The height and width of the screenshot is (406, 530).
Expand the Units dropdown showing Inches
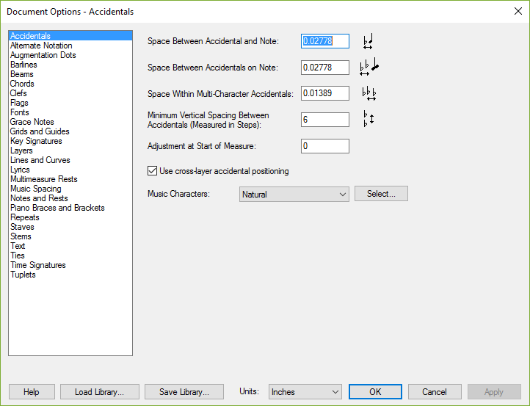[305, 392]
